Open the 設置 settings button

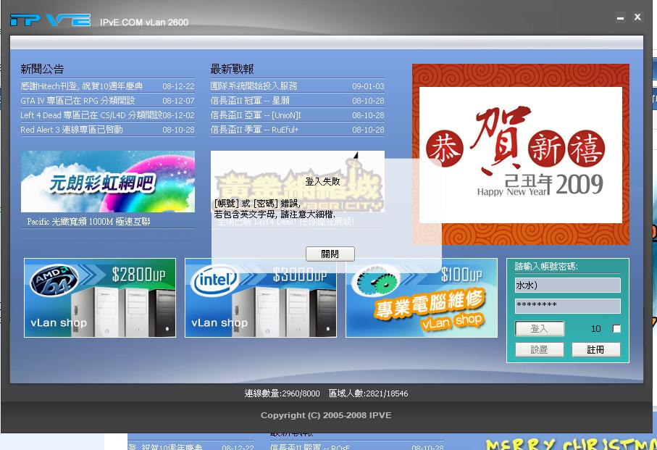pyautogui.click(x=539, y=349)
